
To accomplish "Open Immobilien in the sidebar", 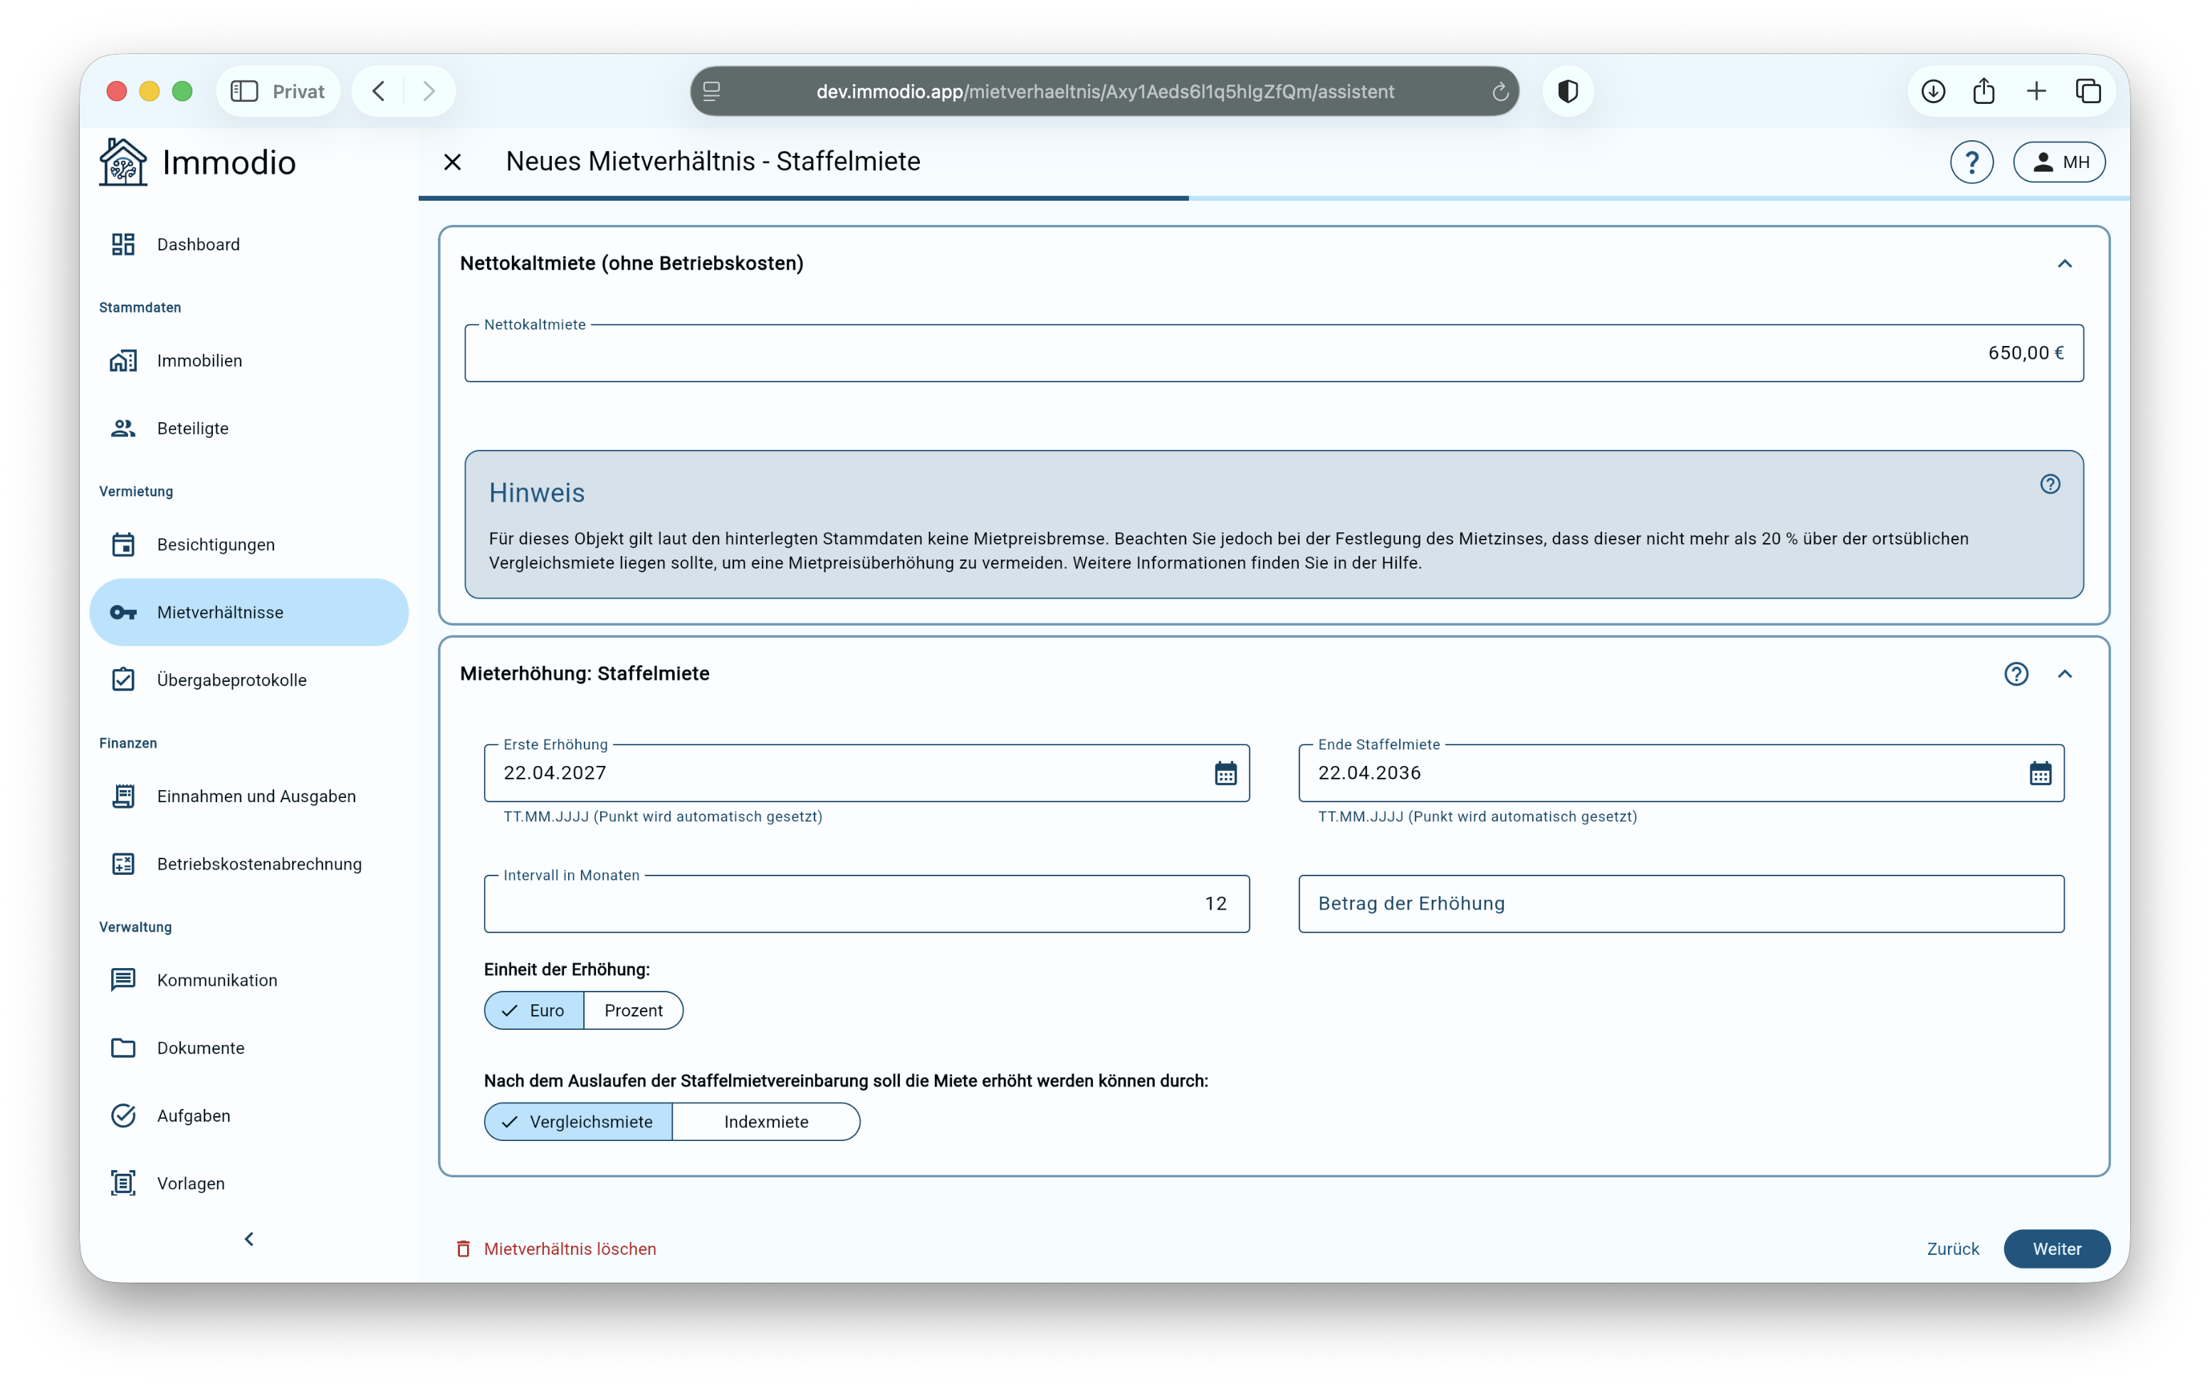I will pyautogui.click(x=248, y=361).
